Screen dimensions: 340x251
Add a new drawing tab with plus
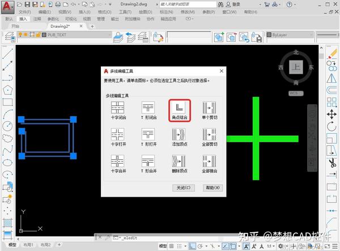click(x=92, y=26)
